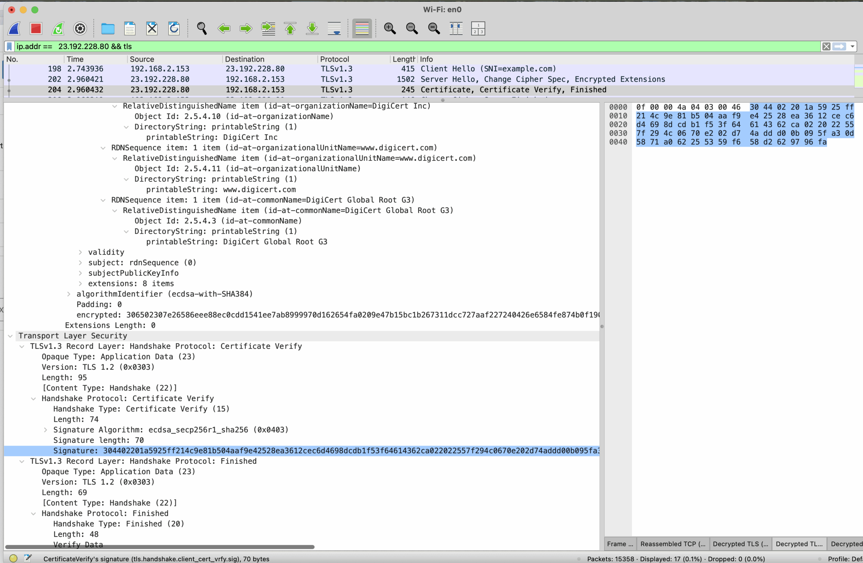Viewport: 863px width, 563px height.
Task: Select packet 202 Server Hello row
Action: click(429, 79)
